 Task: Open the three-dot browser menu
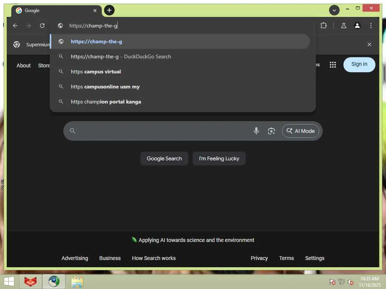(x=371, y=26)
